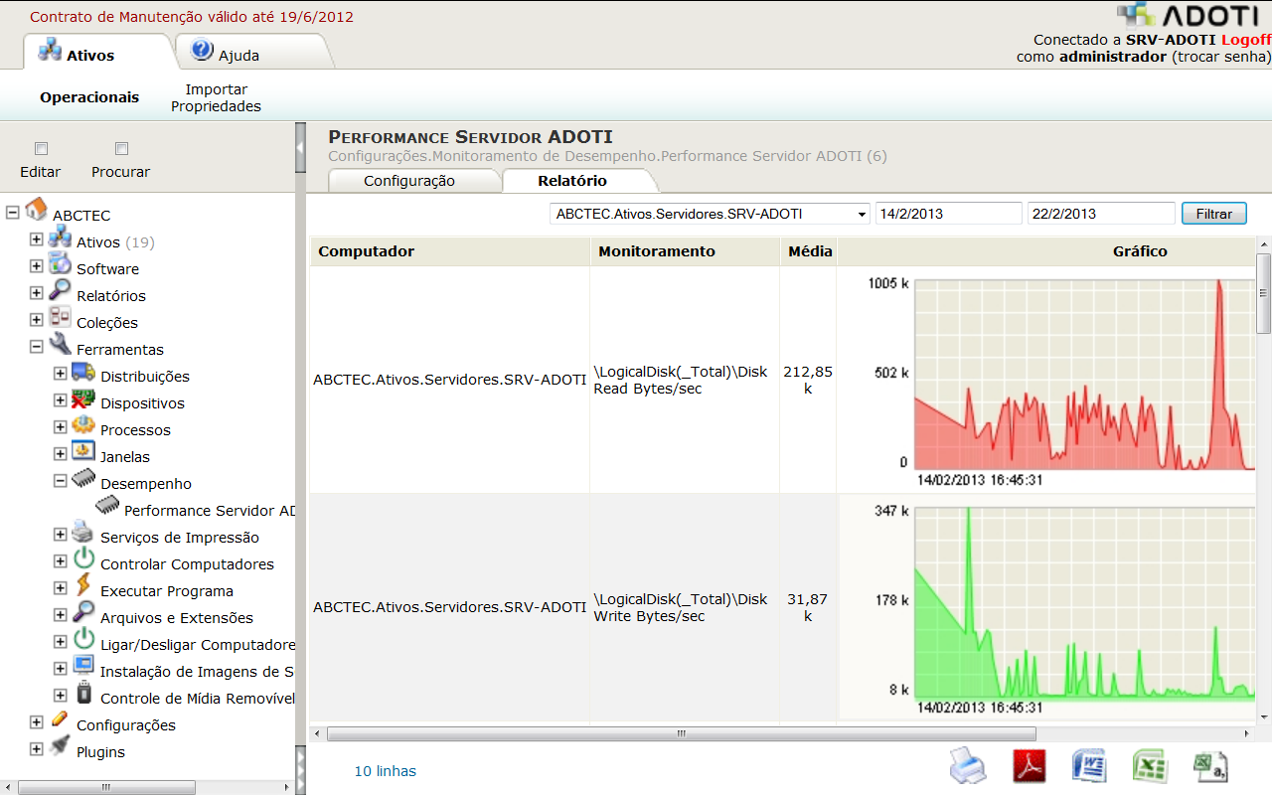Click the Relatórios magnifier icon

(61, 290)
